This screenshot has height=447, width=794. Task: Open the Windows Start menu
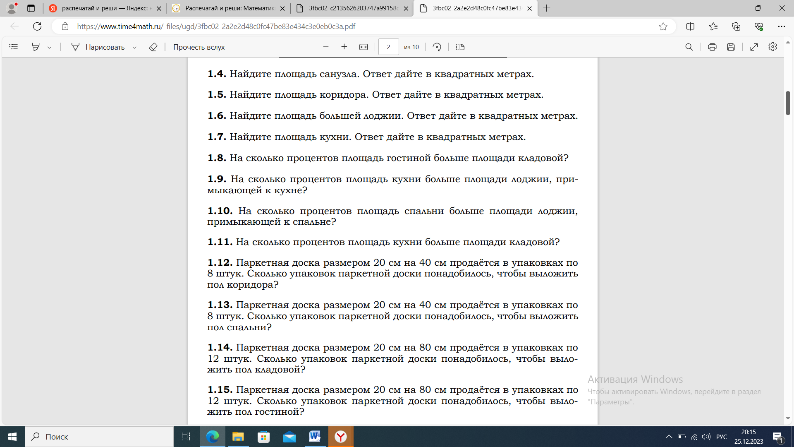point(12,437)
